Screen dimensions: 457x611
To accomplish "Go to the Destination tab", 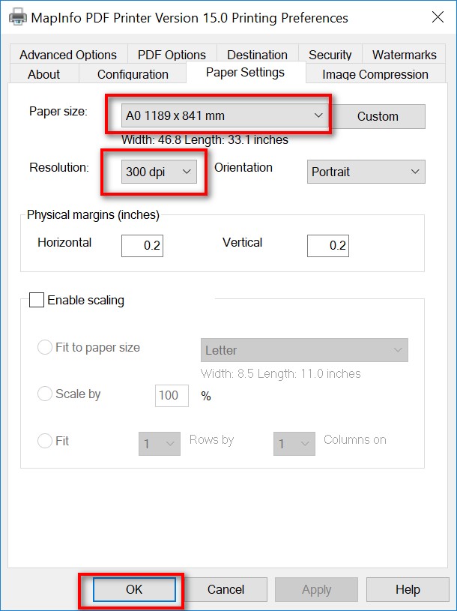I will 257,55.
